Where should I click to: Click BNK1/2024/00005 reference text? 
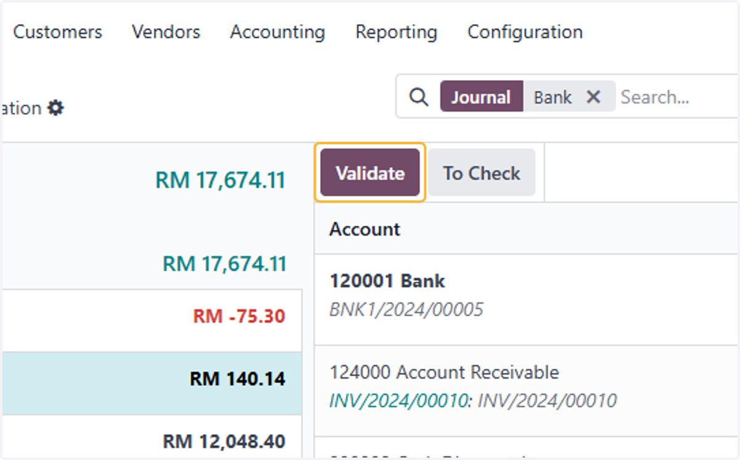click(x=406, y=310)
